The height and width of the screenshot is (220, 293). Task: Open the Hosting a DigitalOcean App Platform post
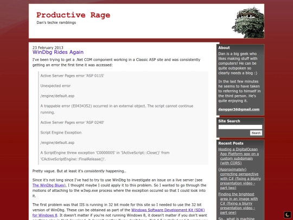click(239, 156)
